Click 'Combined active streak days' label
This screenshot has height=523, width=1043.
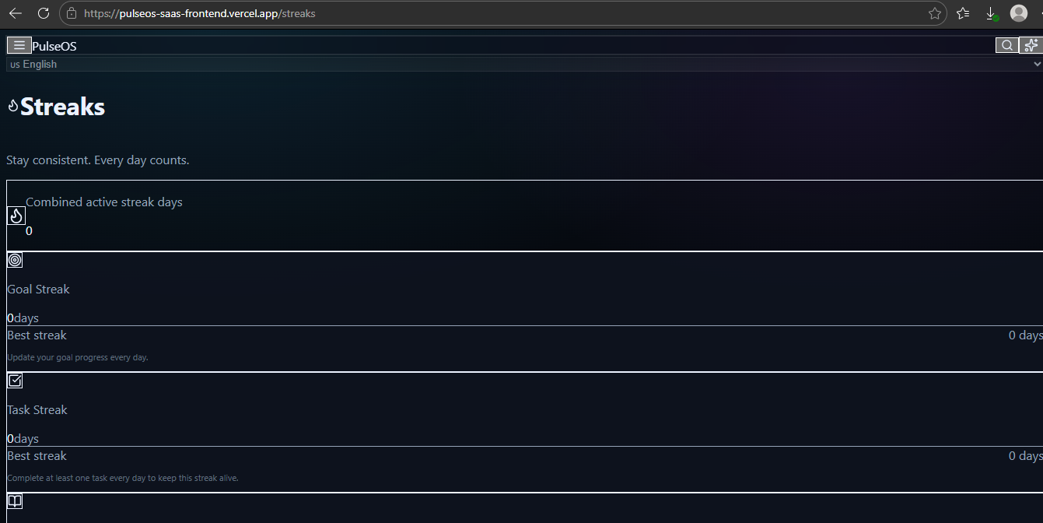[104, 202]
